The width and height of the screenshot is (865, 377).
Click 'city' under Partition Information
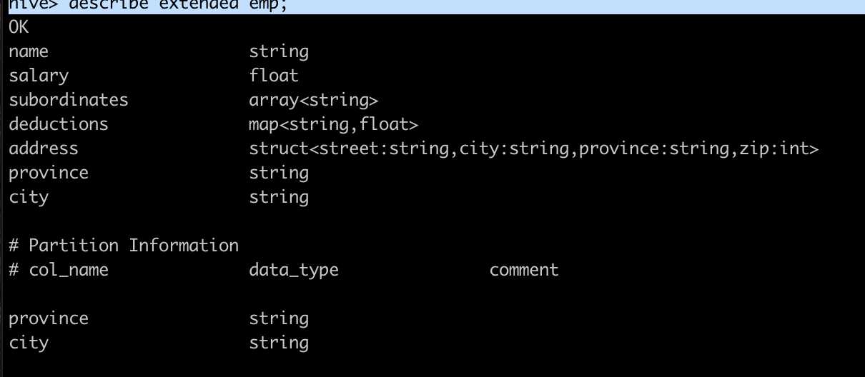(29, 343)
